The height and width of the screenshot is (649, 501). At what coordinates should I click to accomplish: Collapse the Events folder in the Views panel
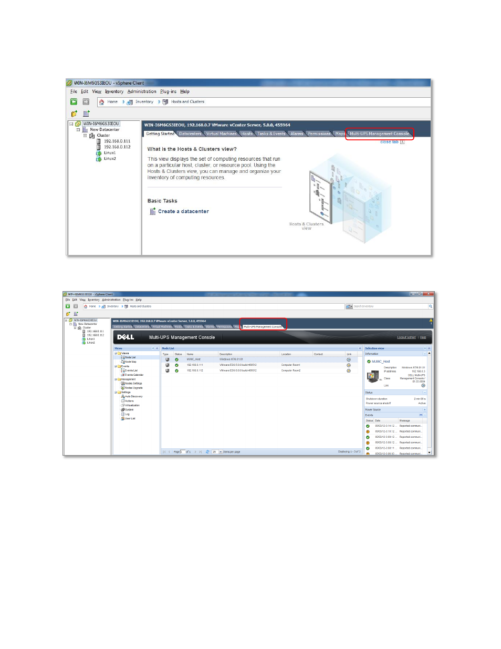tap(116, 366)
